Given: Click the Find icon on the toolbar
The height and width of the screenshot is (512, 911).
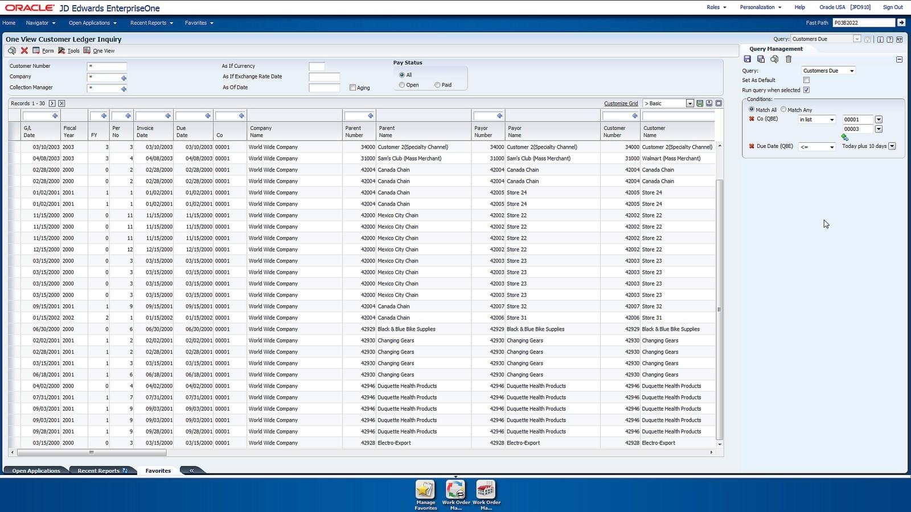Looking at the screenshot, I should coord(11,51).
